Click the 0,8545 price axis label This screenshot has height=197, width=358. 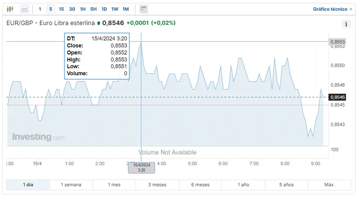pos(338,105)
